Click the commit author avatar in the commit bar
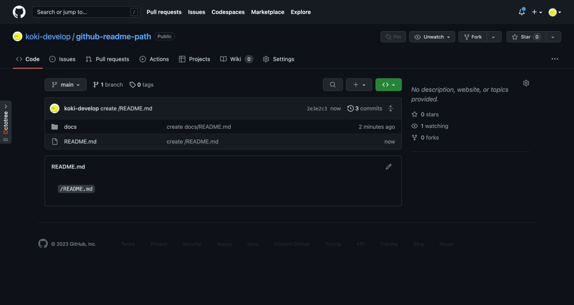 coord(55,108)
